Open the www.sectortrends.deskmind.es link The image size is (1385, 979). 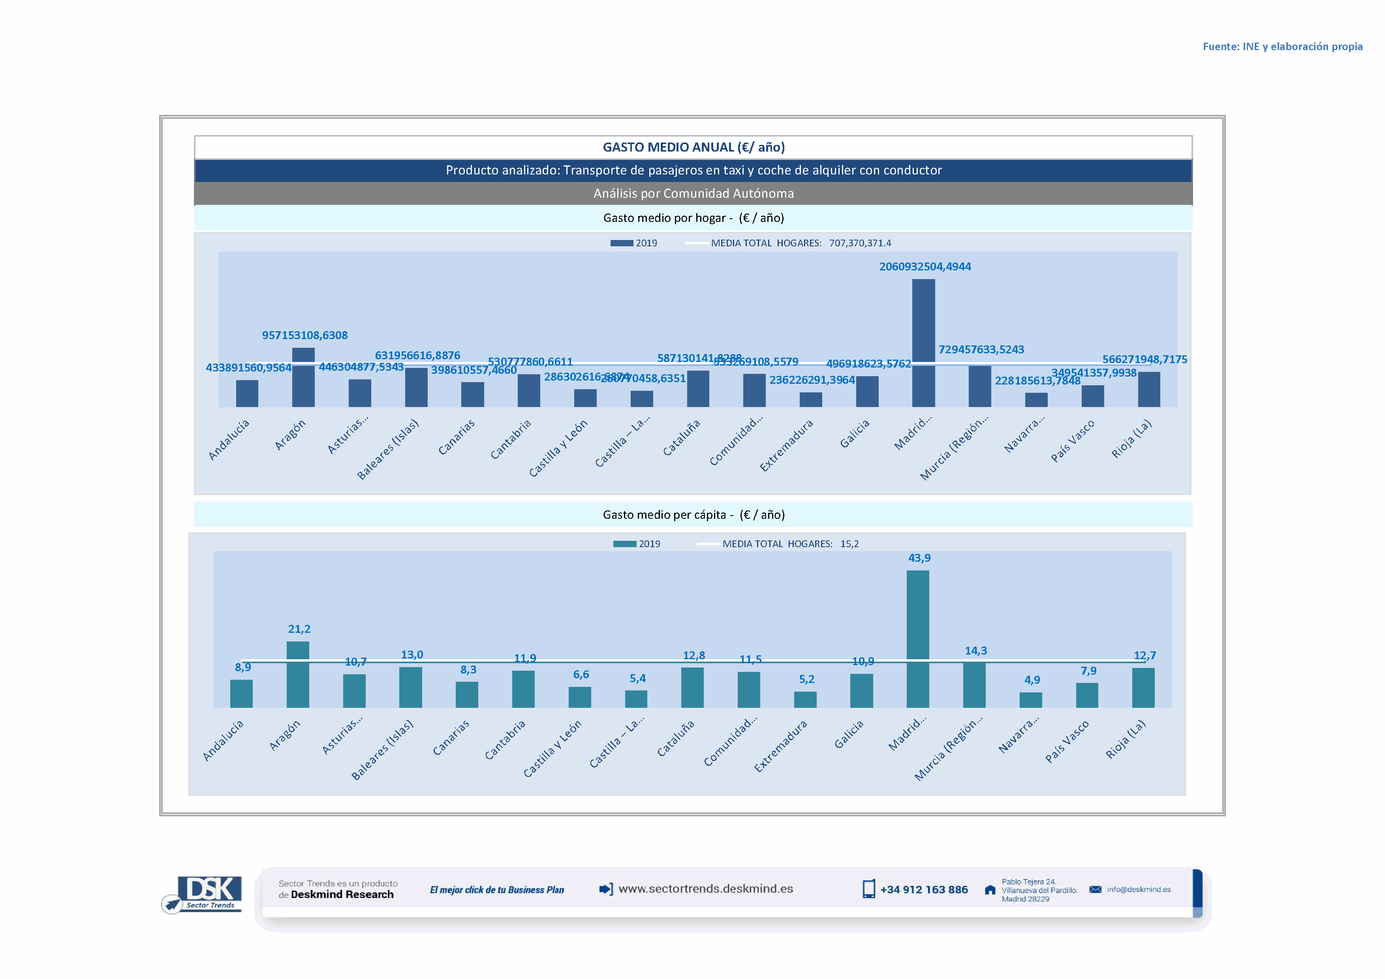tap(706, 889)
